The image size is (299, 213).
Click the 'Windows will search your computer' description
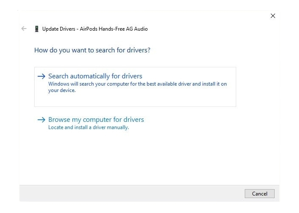tap(138, 87)
